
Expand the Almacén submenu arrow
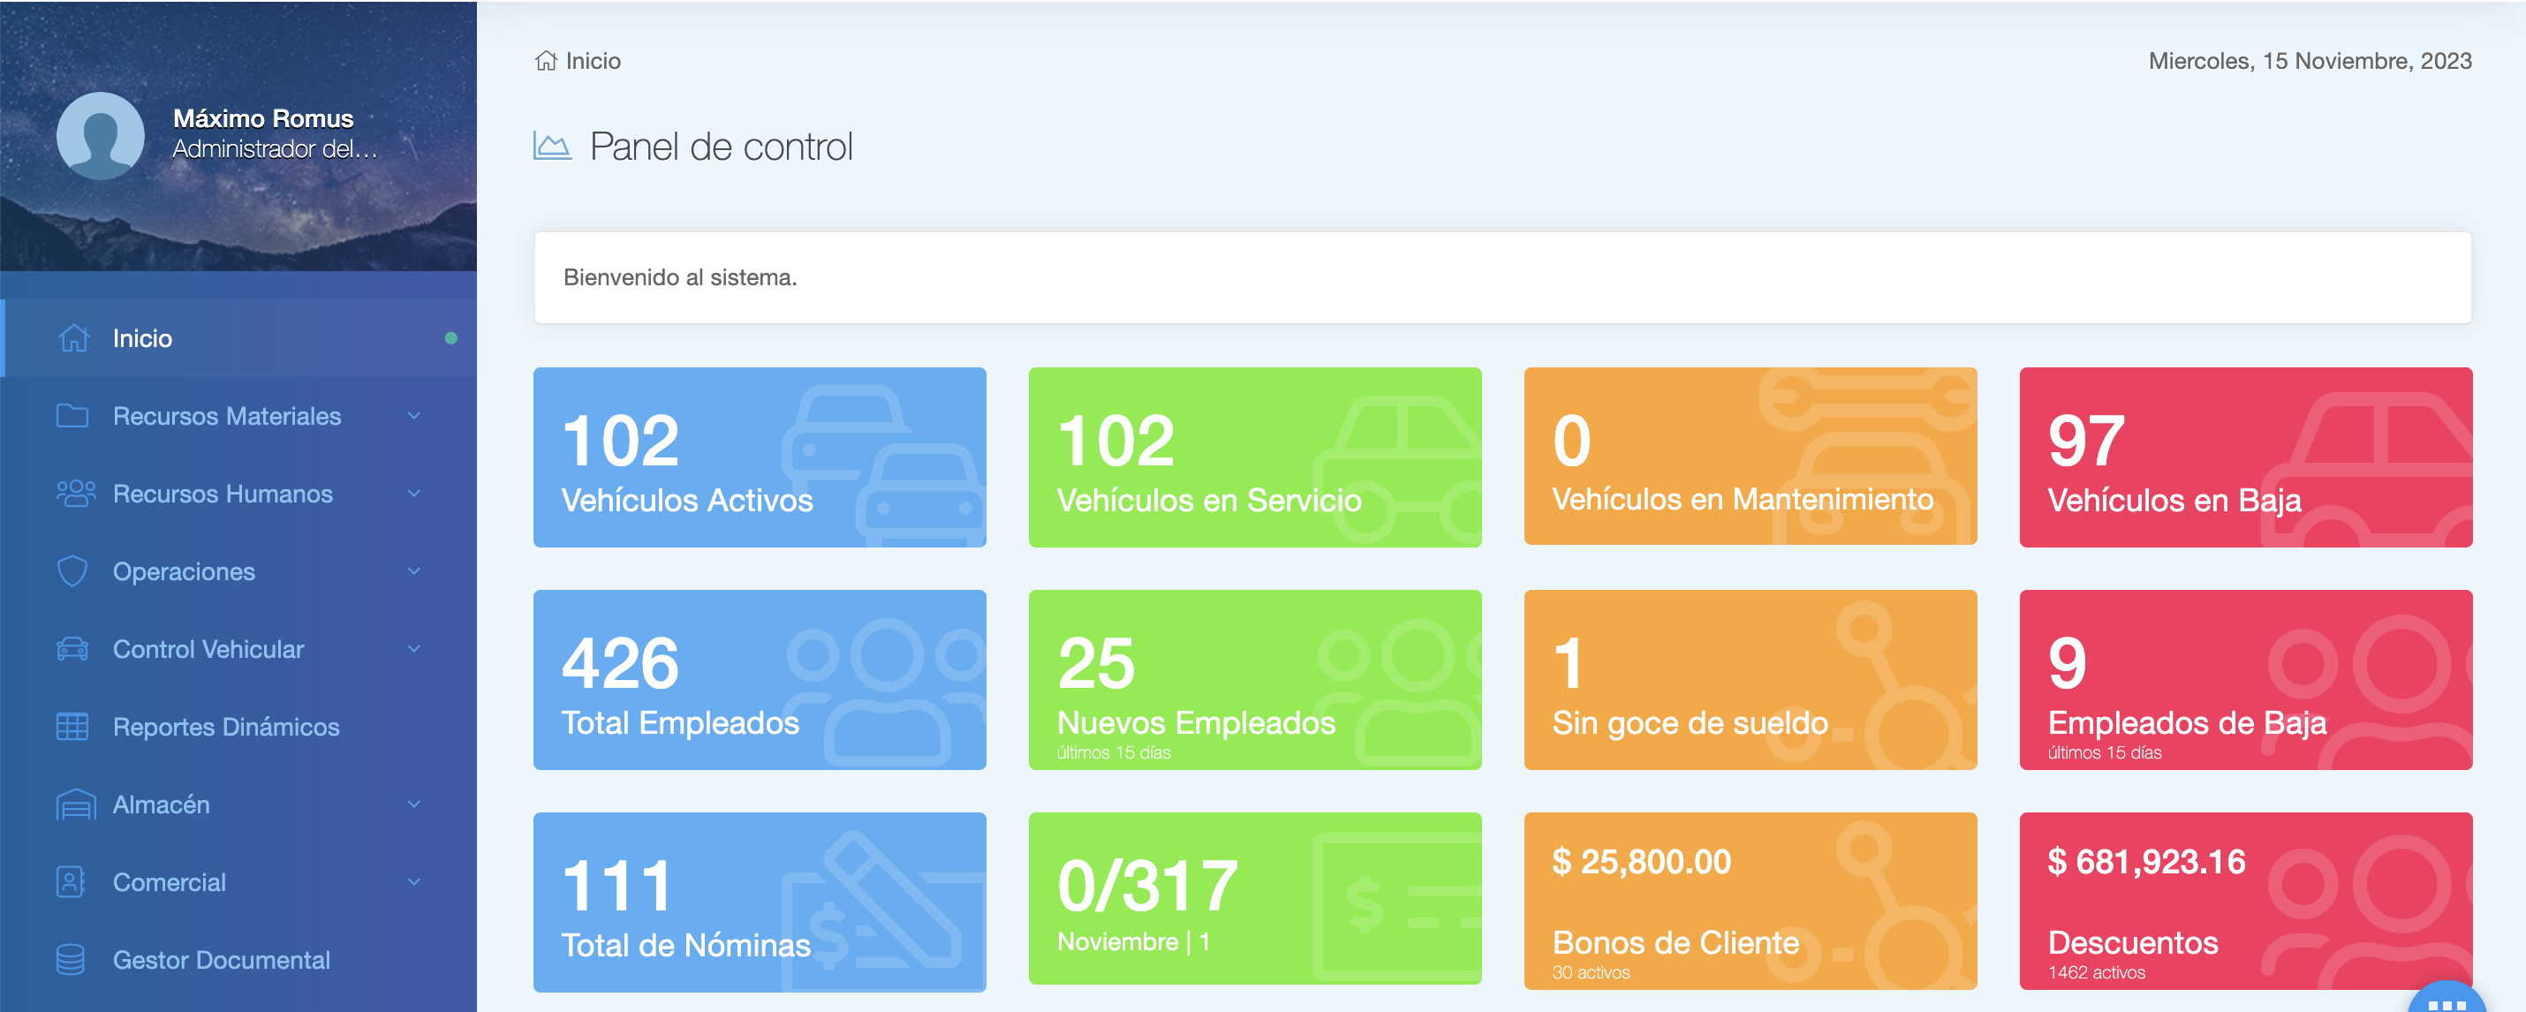[x=414, y=804]
